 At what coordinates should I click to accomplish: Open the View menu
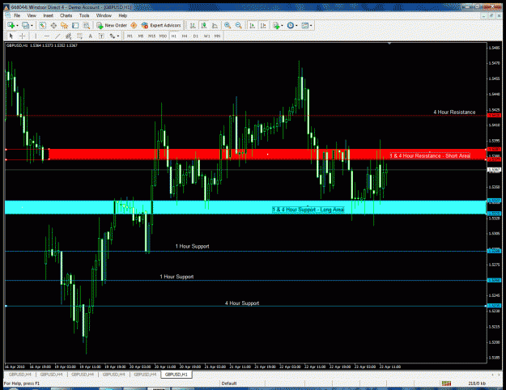click(32, 15)
